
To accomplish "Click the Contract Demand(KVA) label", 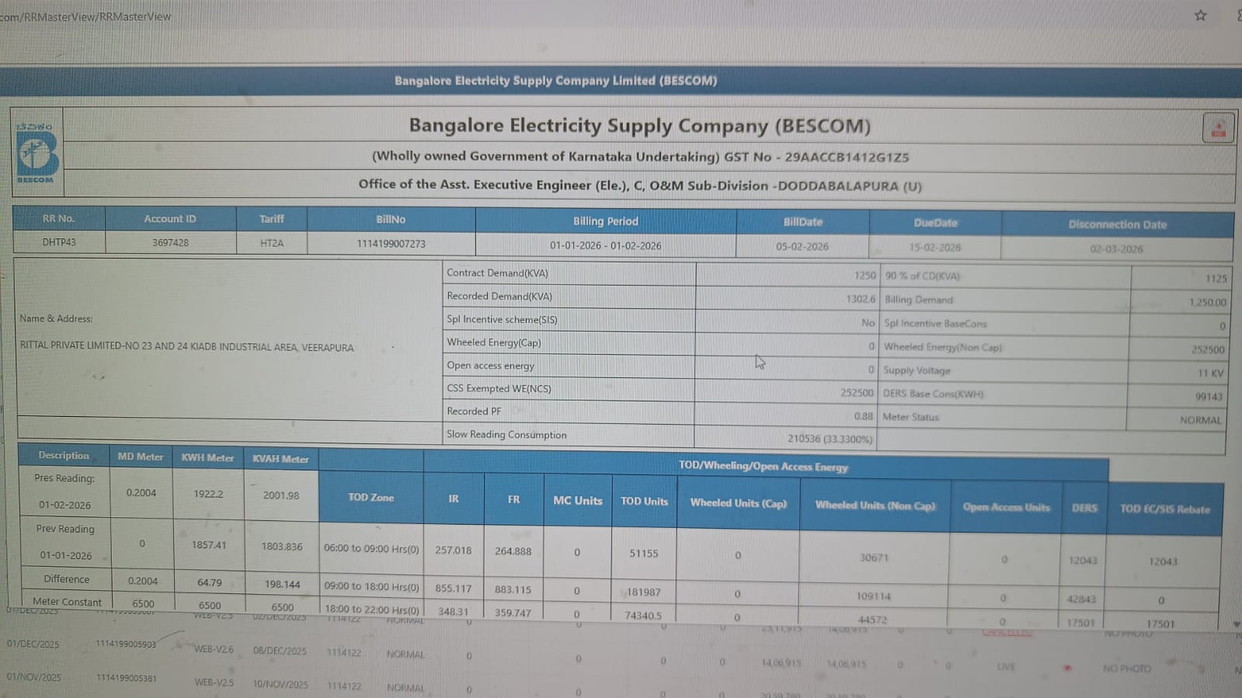I will click(x=497, y=273).
